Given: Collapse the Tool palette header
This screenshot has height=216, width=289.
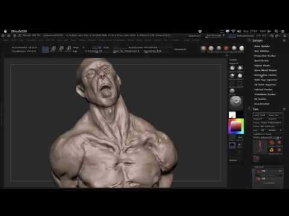Looking at the screenshot, I should [x=255, y=109].
